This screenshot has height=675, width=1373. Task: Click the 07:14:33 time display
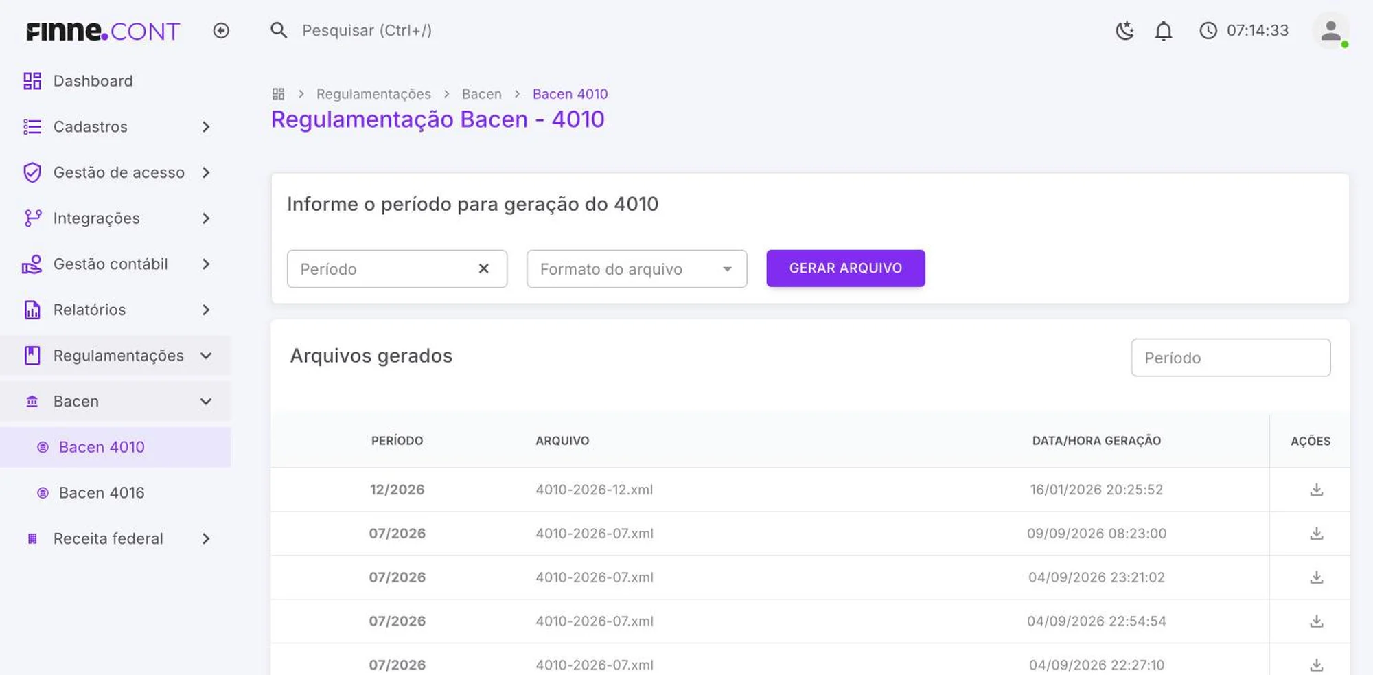[1257, 31]
